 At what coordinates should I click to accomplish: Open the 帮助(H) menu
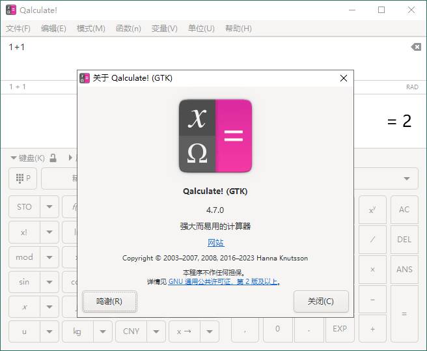[x=238, y=29]
